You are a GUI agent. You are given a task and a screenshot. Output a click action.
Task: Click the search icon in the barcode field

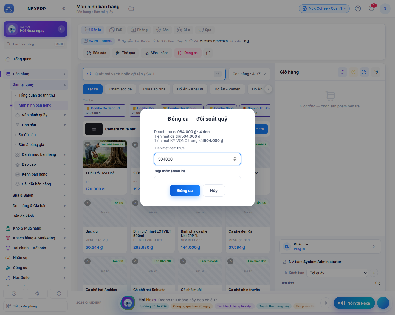tap(89, 74)
